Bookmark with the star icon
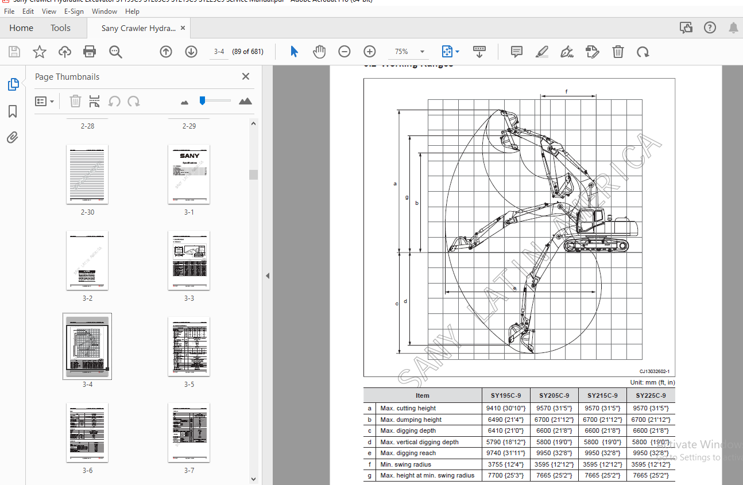Image resolution: width=743 pixels, height=485 pixels. point(40,52)
